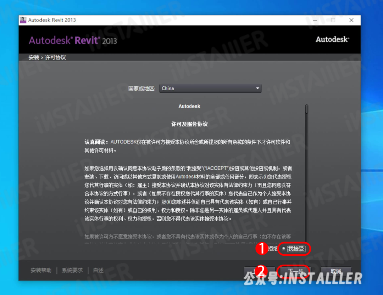Click the 认真阅读 paragraph text
Viewport: 383px width, 295px height.
[187, 146]
